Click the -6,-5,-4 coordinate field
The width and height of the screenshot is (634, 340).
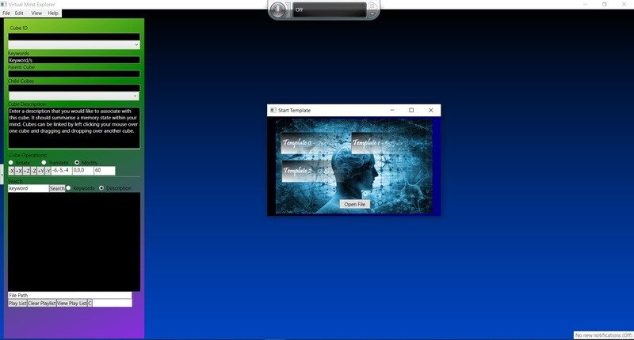point(62,171)
